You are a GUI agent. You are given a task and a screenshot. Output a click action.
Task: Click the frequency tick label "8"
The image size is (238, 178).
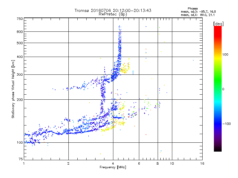(158, 163)
